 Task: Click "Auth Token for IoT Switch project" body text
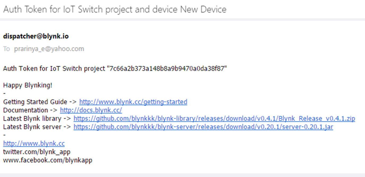click(x=54, y=69)
